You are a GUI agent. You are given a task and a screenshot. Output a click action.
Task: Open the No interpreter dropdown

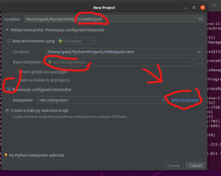point(102,100)
